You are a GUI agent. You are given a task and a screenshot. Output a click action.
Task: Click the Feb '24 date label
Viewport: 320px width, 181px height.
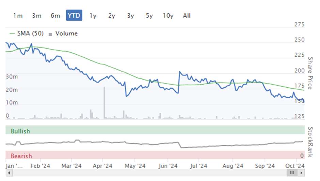click(40, 166)
